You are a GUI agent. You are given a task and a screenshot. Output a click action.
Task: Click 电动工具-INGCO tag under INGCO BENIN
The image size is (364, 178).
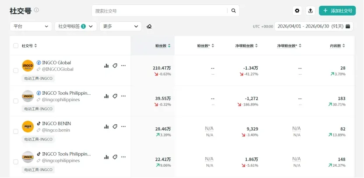(x=38, y=139)
